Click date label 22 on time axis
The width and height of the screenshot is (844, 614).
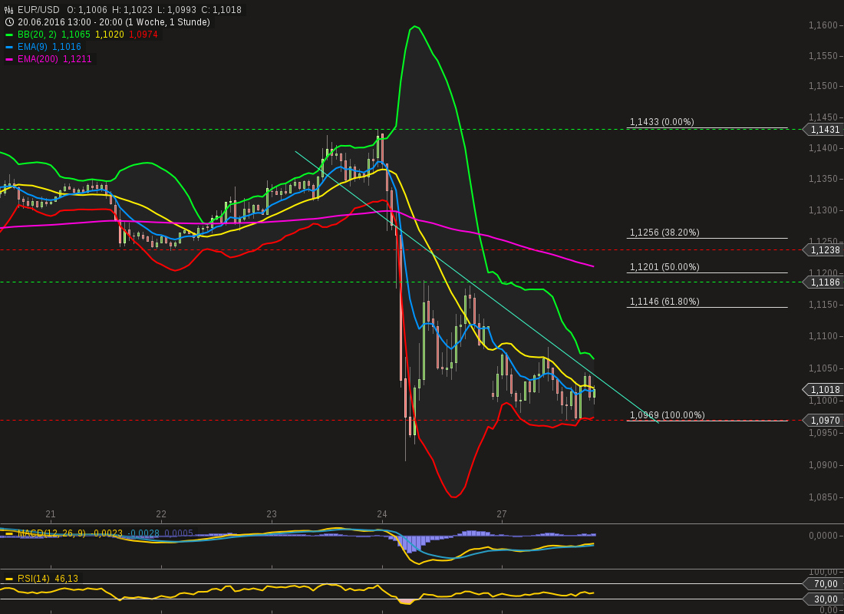point(161,514)
